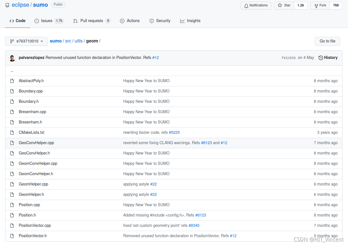The width and height of the screenshot is (348, 245).
Task: Open issue #22 link in GeomHelper.cpp row
Action: [x=154, y=184]
